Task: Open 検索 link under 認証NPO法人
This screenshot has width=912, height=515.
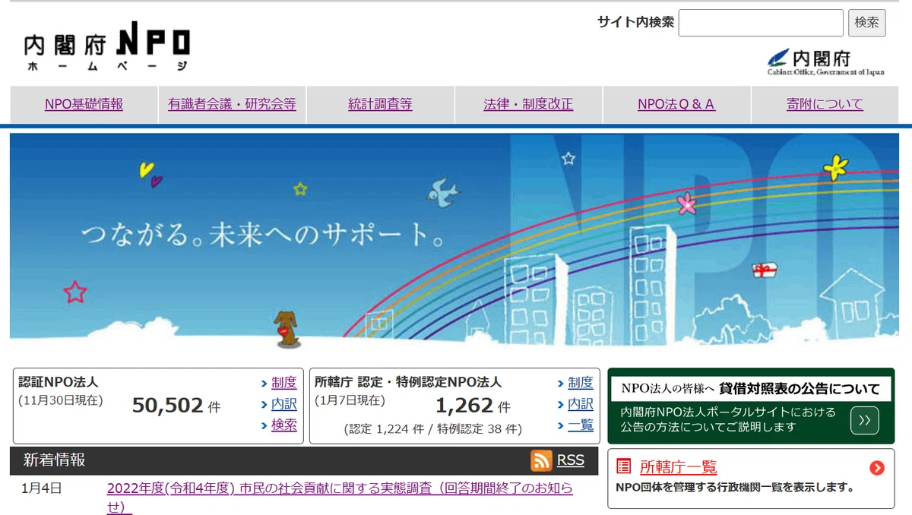Action: point(284,425)
